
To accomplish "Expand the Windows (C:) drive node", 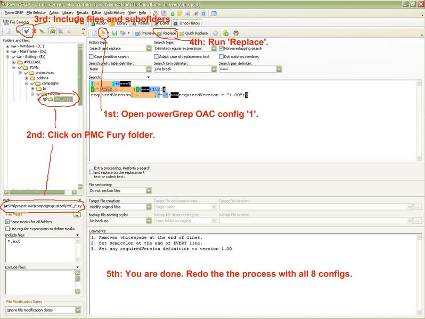I will pyautogui.click(x=8, y=46).
